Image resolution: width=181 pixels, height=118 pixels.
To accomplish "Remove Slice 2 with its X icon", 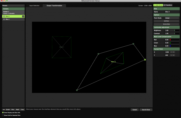I will [23, 16].
